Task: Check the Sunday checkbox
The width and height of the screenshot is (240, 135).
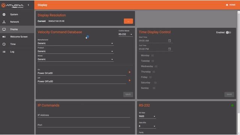Action: 154,88
